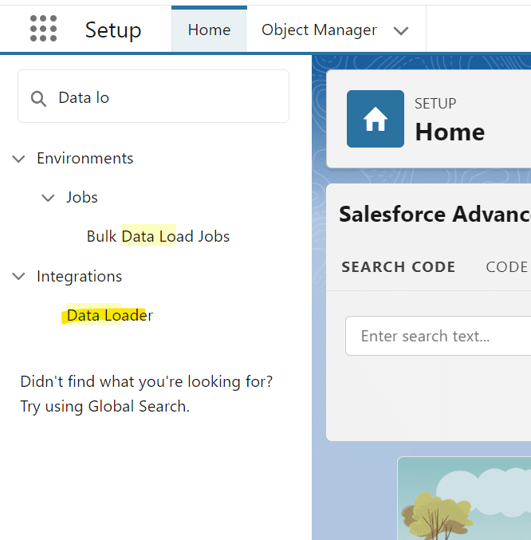531x540 pixels.
Task: Click the tree and clouds illustration
Action: (464, 499)
